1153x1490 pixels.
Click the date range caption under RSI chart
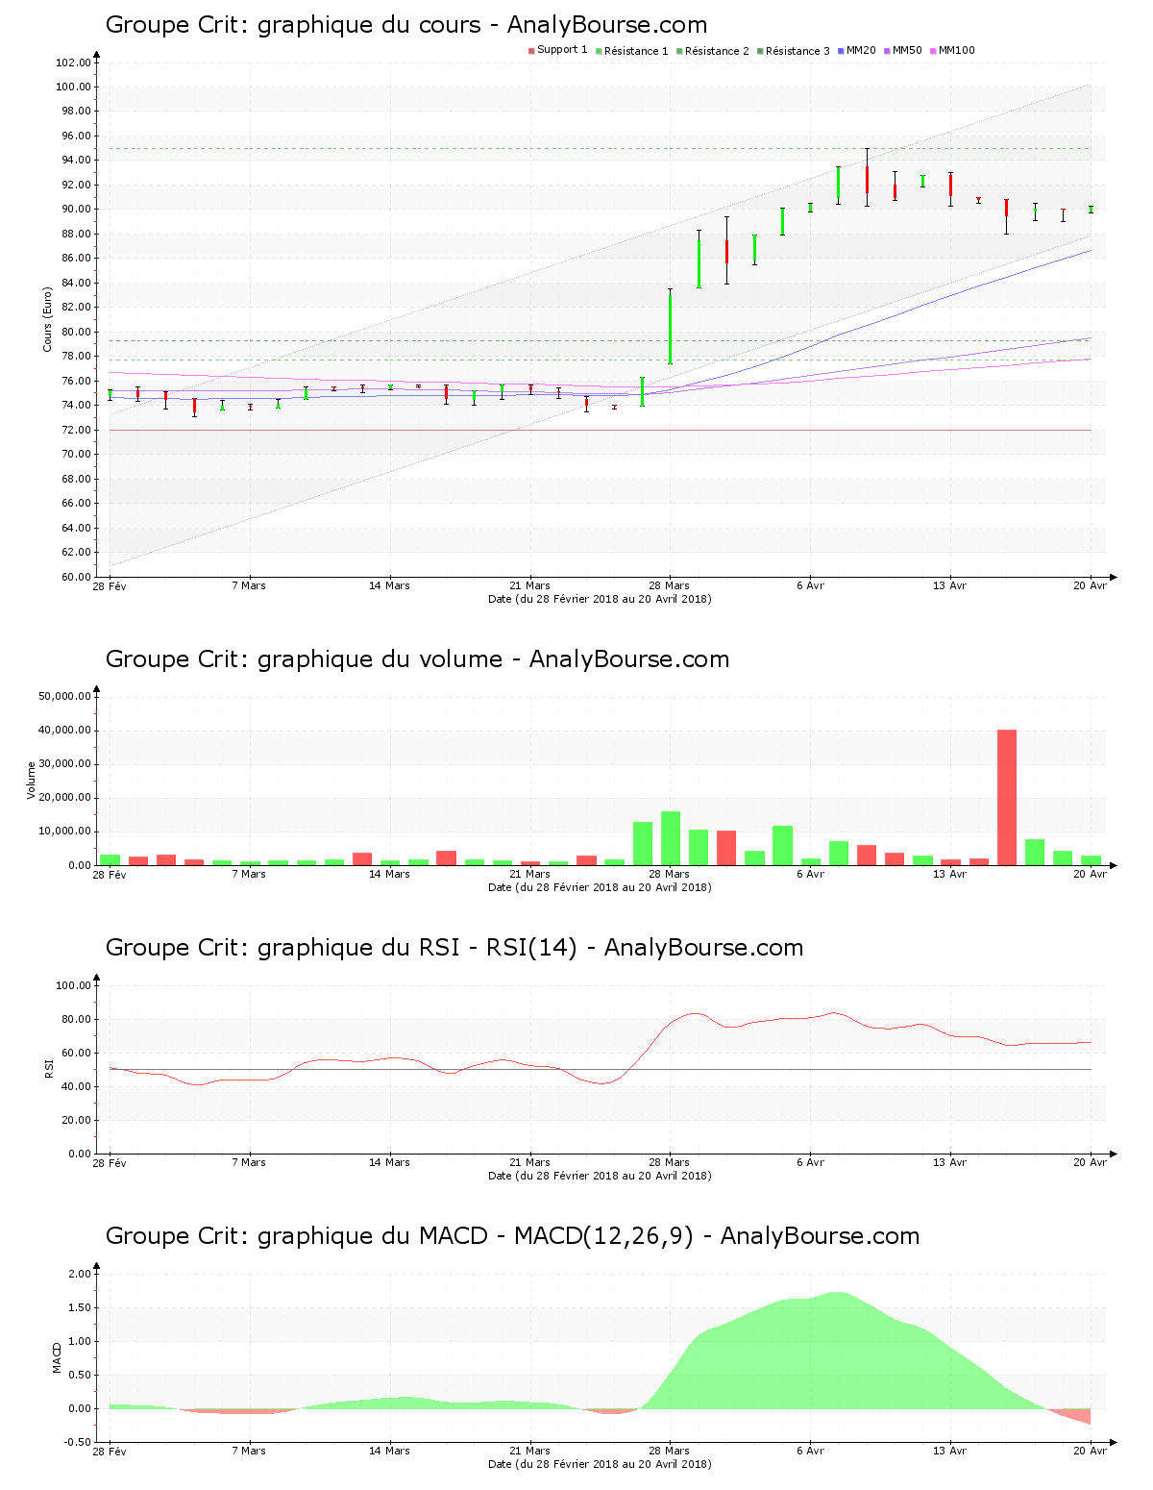(600, 1176)
